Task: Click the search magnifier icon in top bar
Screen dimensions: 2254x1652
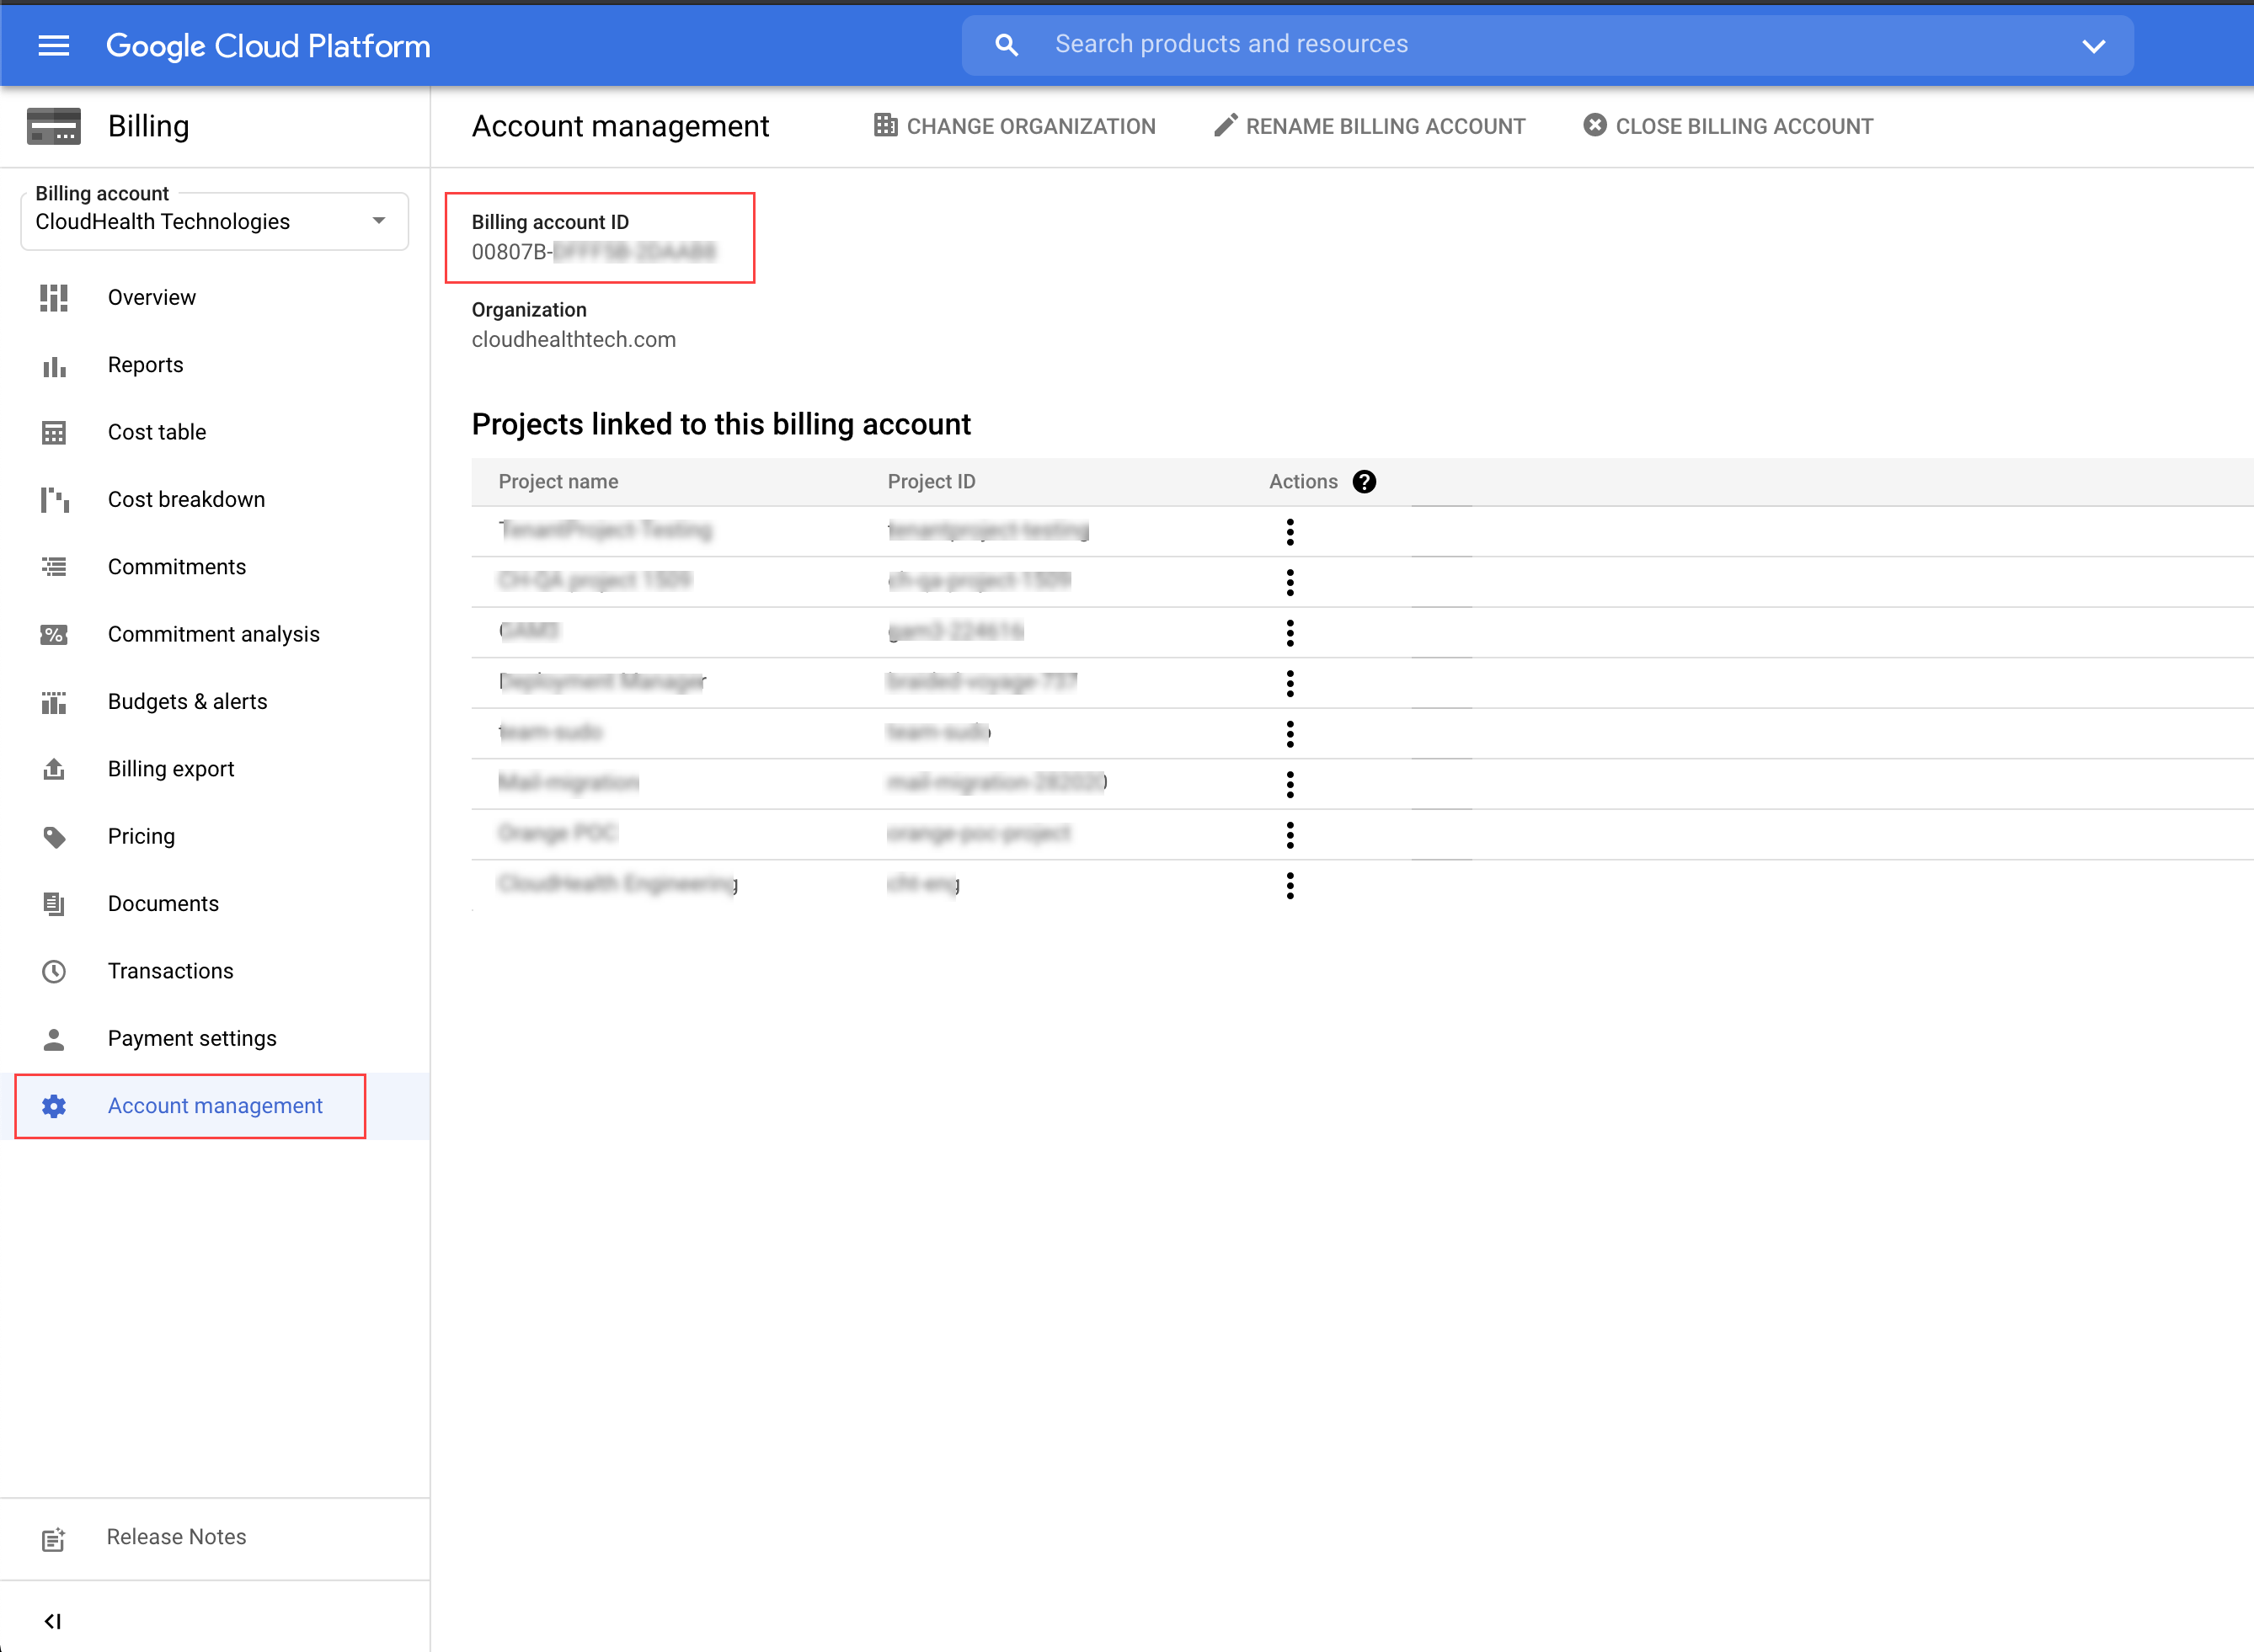Action: pyautogui.click(x=1007, y=44)
